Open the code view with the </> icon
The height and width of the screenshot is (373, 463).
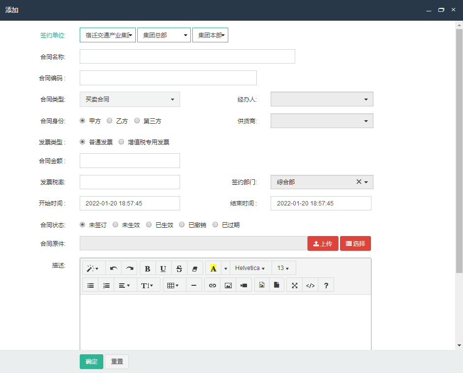(310, 285)
